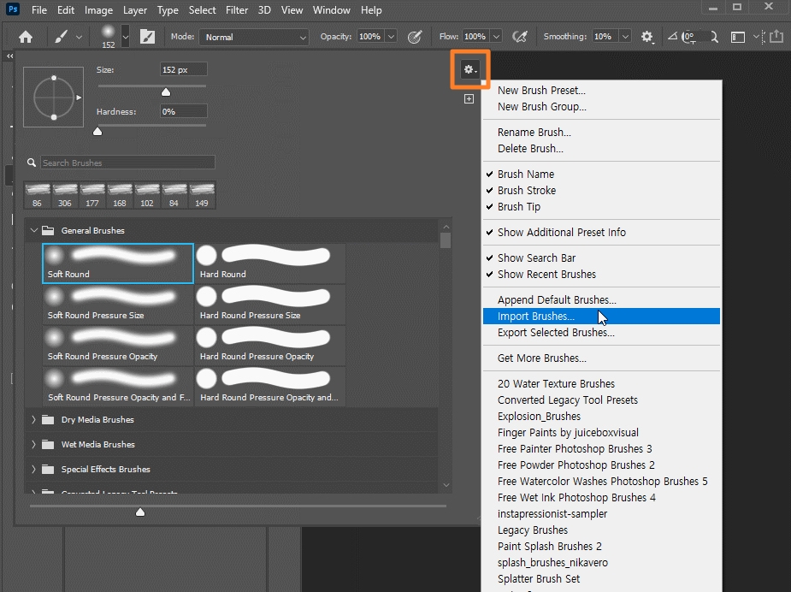Pick Hard Round Pressure Opacity brush
This screenshot has height=592, width=791.
click(x=270, y=346)
